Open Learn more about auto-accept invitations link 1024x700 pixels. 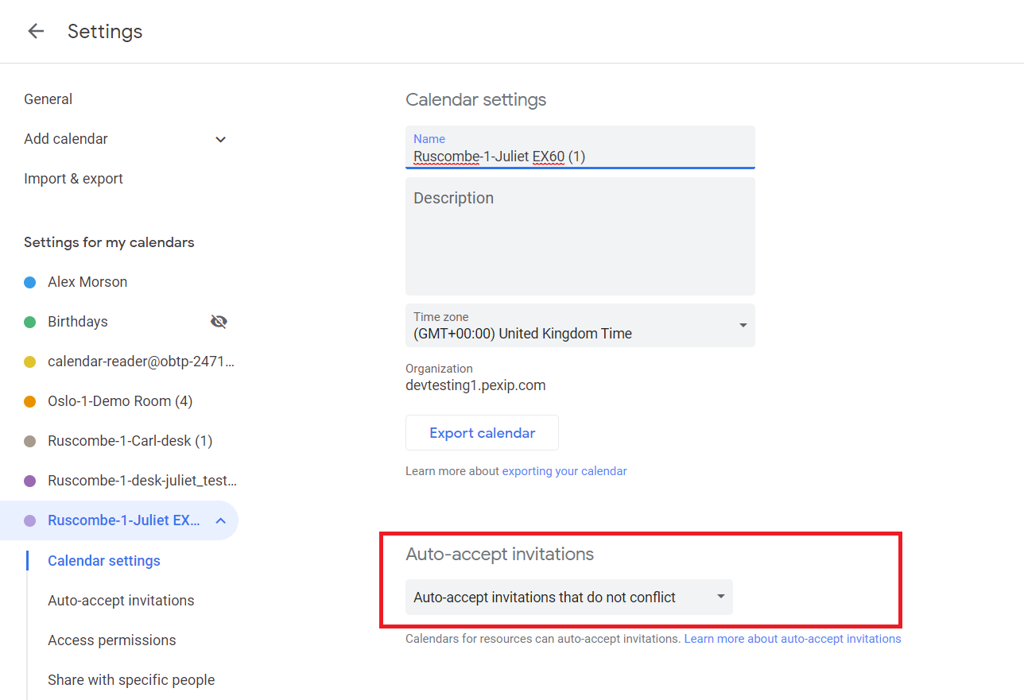point(793,639)
